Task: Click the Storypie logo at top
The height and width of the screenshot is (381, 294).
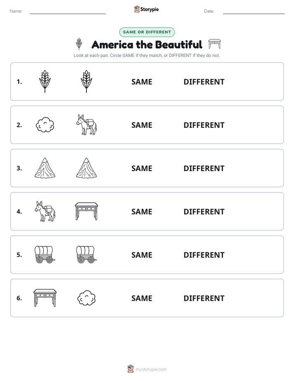Action: [x=147, y=9]
